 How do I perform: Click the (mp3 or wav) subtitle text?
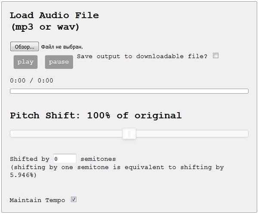[44, 27]
